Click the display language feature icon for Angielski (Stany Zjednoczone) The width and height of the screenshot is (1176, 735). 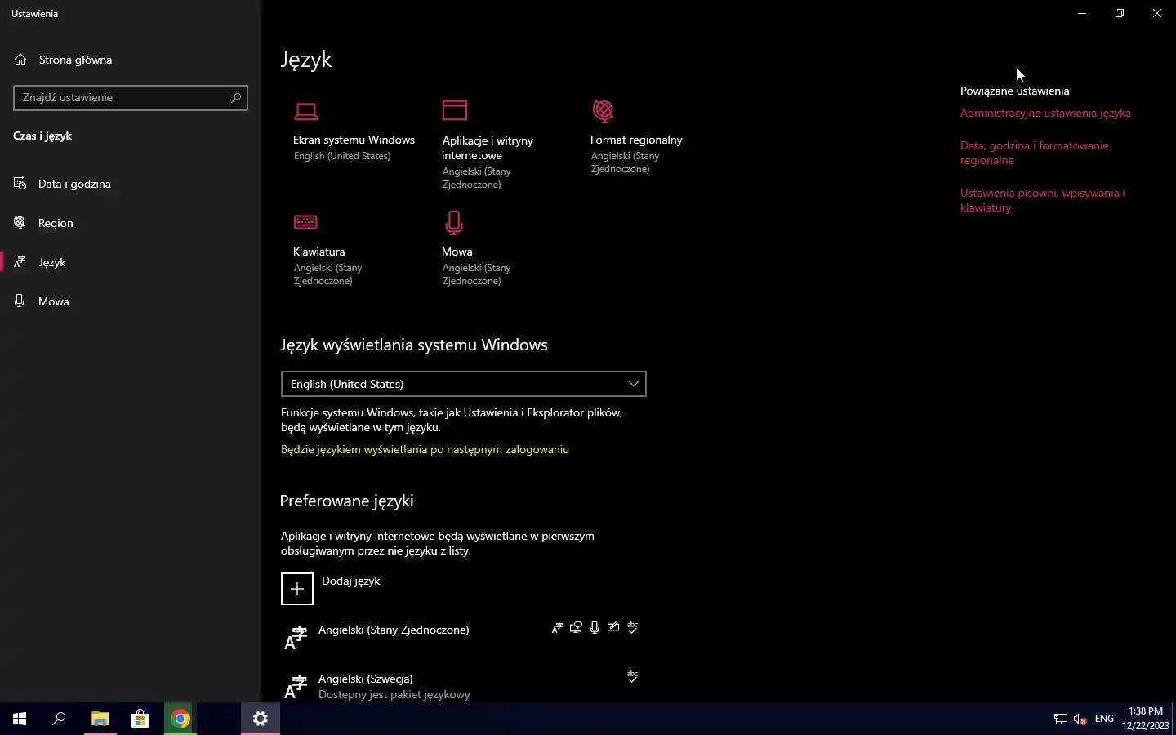click(557, 628)
